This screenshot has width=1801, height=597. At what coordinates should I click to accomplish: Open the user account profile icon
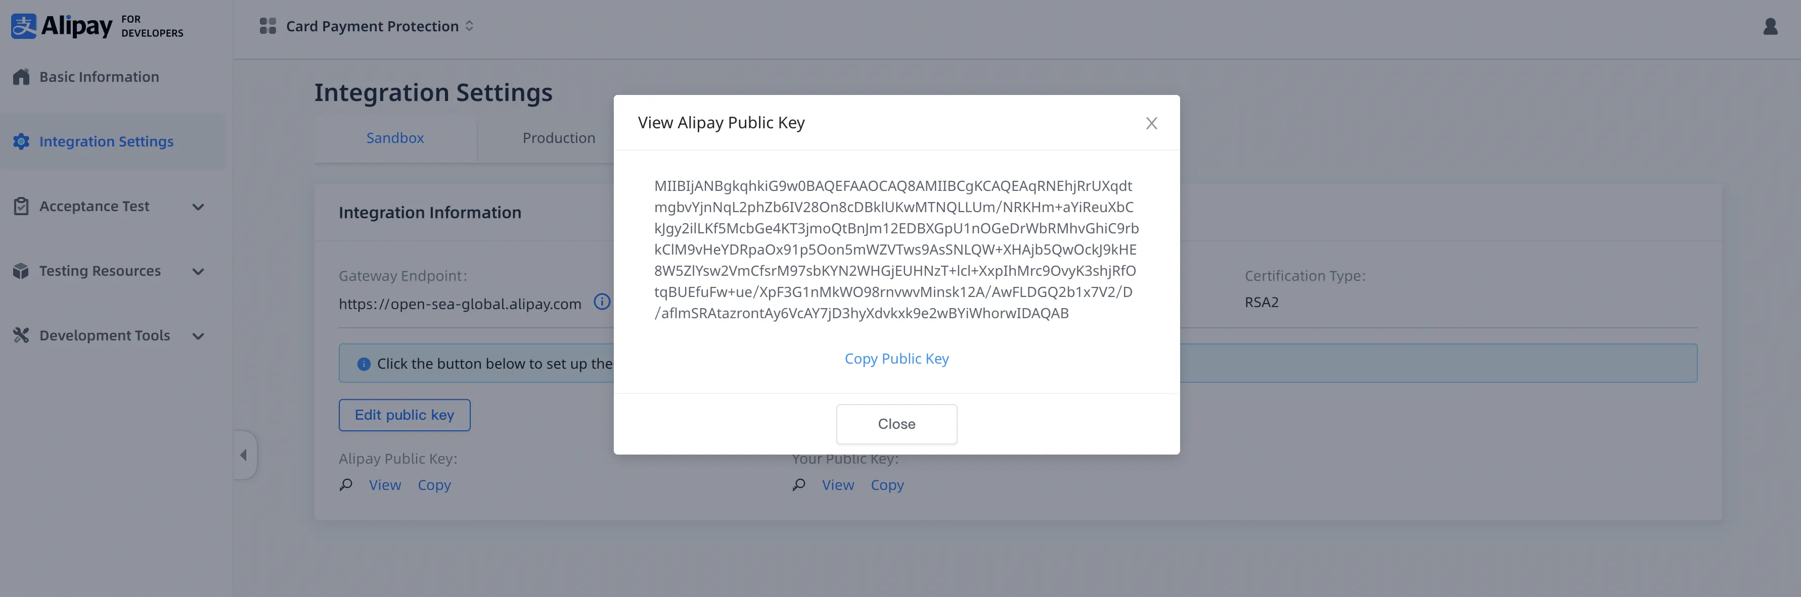coord(1770,27)
